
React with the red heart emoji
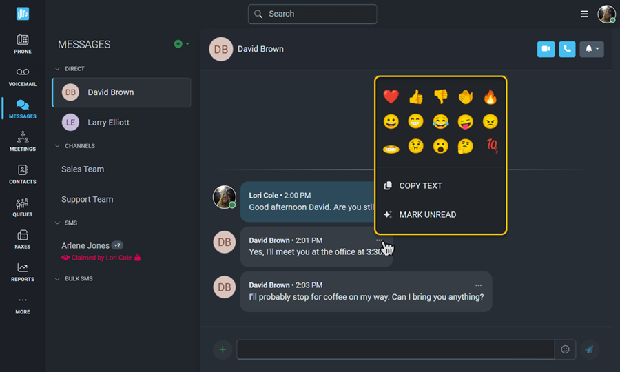[391, 97]
